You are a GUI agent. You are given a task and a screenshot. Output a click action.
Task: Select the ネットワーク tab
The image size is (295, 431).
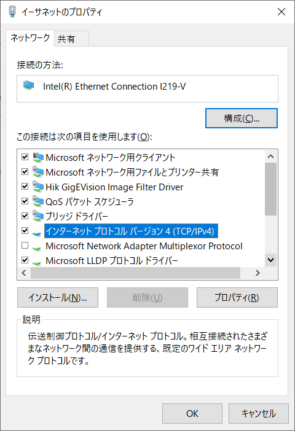(x=30, y=37)
